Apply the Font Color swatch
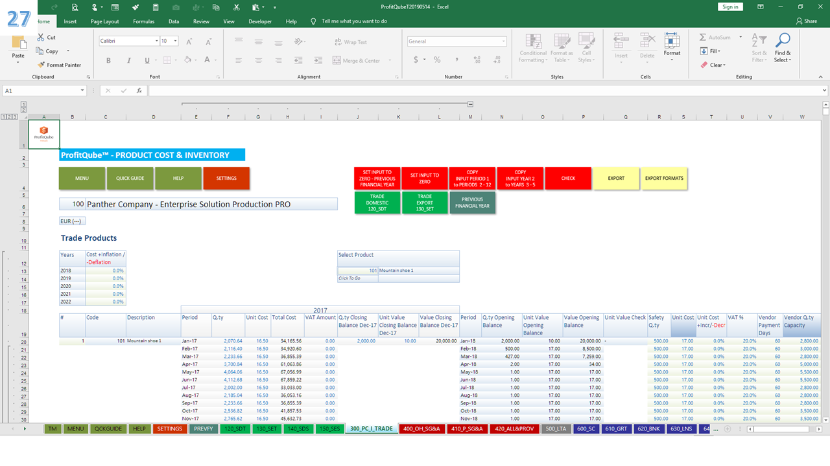 pyautogui.click(x=207, y=61)
